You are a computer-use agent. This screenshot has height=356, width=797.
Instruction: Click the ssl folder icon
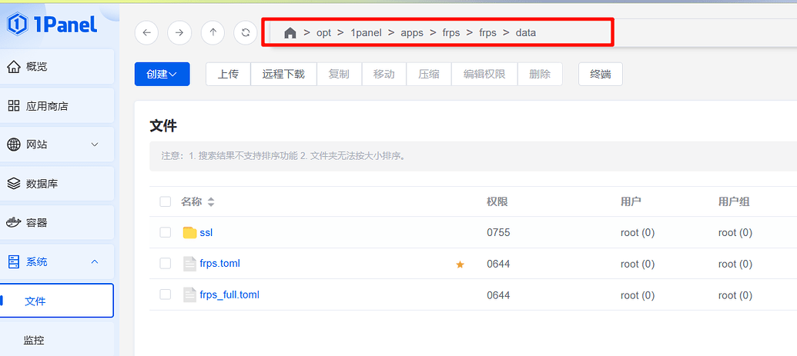click(x=189, y=233)
